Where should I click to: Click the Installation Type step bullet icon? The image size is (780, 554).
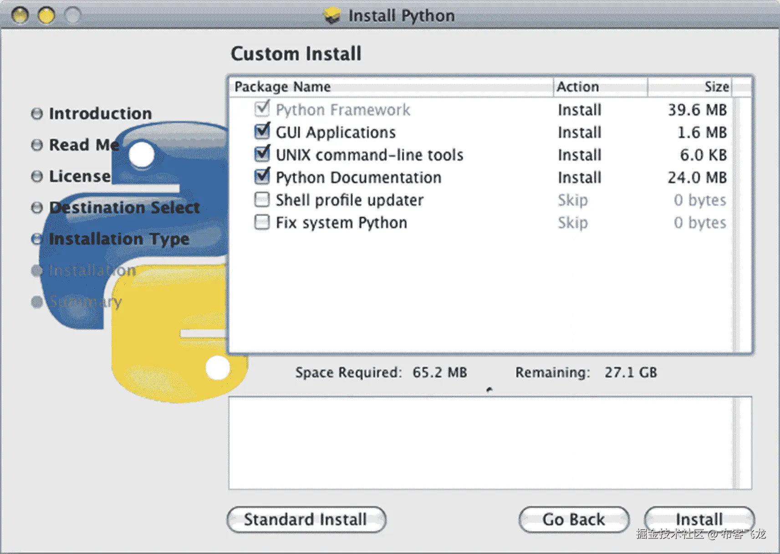[36, 239]
